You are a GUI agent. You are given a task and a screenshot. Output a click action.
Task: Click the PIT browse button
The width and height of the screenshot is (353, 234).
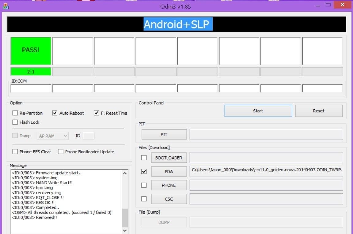(x=164, y=134)
